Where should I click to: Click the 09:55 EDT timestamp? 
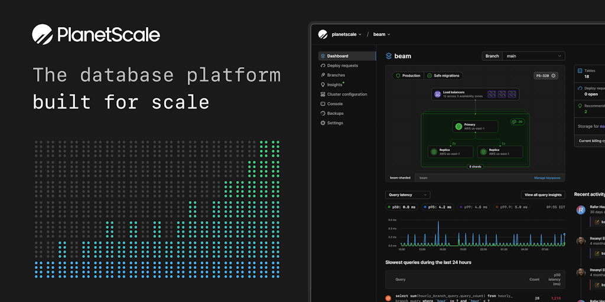pos(555,207)
